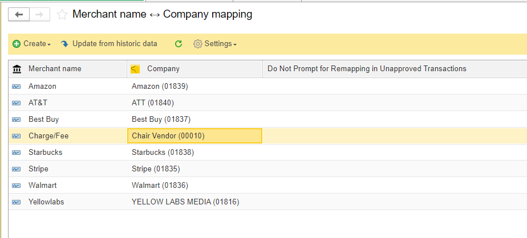The height and width of the screenshot is (238, 527).
Task: Click highlighted cell Chair Vendor (00010)
Action: 194,136
